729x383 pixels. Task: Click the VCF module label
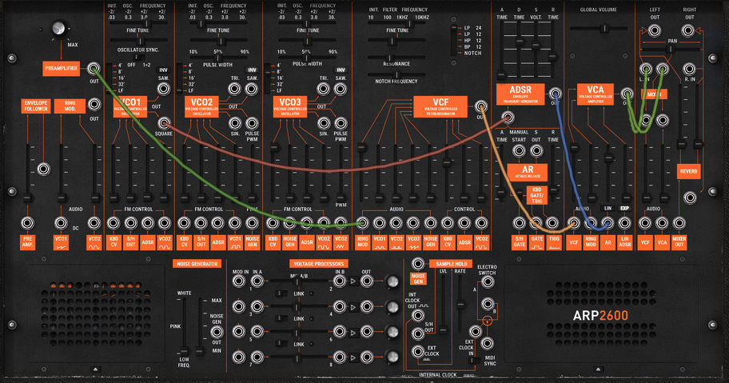pyautogui.click(x=440, y=107)
